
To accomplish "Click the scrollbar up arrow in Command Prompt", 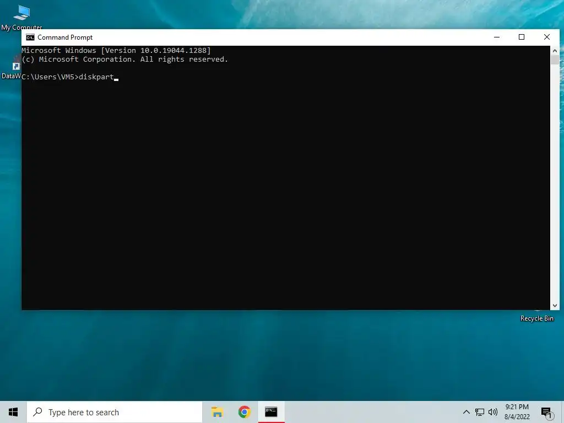I will tap(555, 51).
